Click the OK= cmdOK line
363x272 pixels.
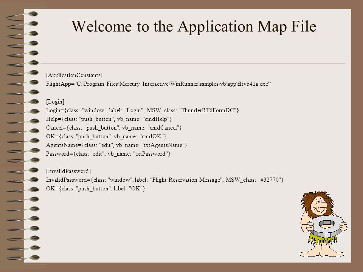[x=106, y=137]
